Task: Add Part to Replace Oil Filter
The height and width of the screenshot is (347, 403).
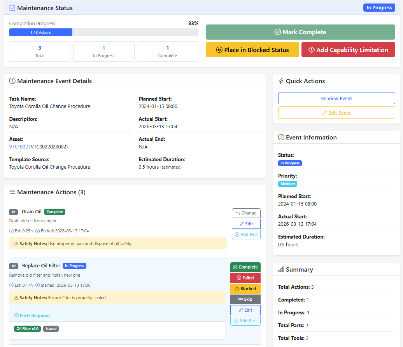Action: pyautogui.click(x=245, y=321)
